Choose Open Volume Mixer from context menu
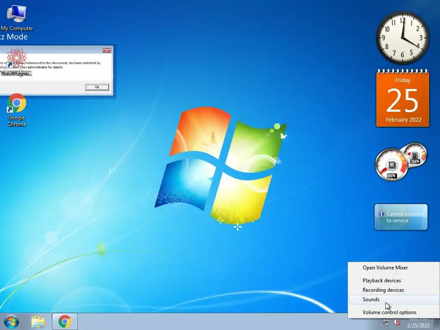 [x=394, y=268]
